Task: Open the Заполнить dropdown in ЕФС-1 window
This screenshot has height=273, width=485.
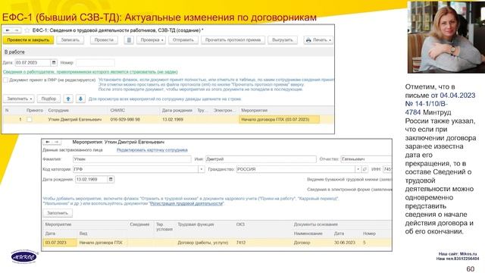Action: 18,99
